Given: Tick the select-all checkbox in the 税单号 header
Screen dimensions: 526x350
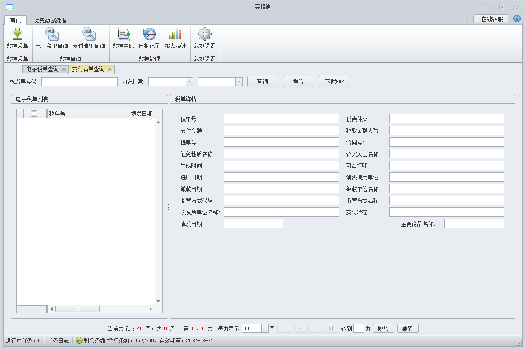Looking at the screenshot, I should pyautogui.click(x=34, y=114).
